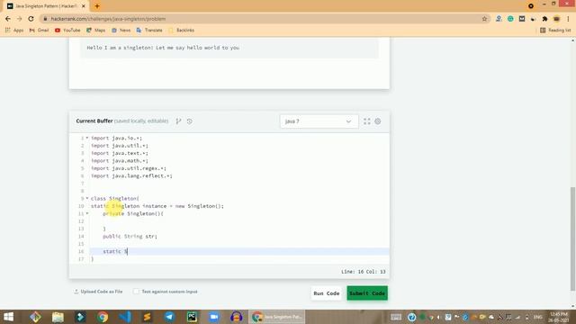Image resolution: width=576 pixels, height=324 pixels.
Task: Click line 10 'static Singleton instance' code
Action: click(157, 206)
